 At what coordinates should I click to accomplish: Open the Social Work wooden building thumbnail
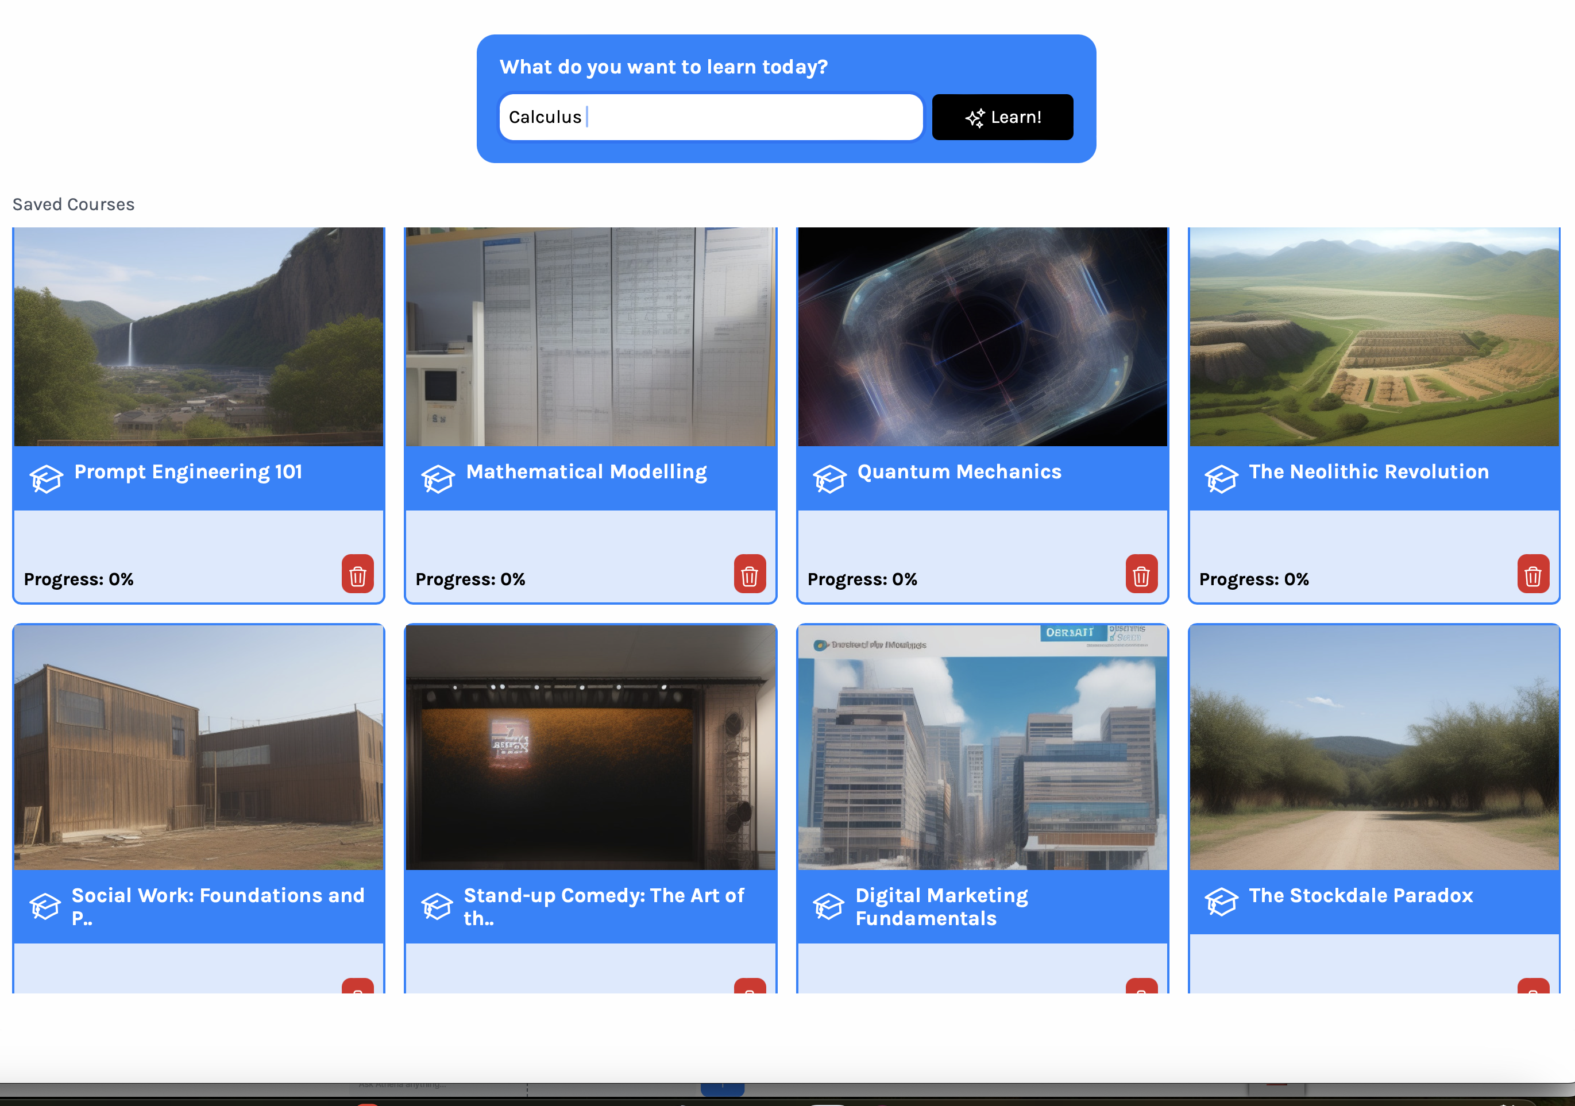coord(199,748)
